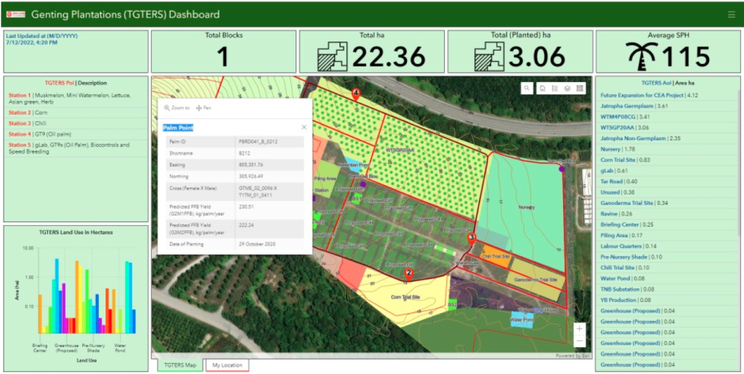Select Jatropha Germplasm area row
Image resolution: width=744 pixels, height=374 pixels.
[668, 106]
